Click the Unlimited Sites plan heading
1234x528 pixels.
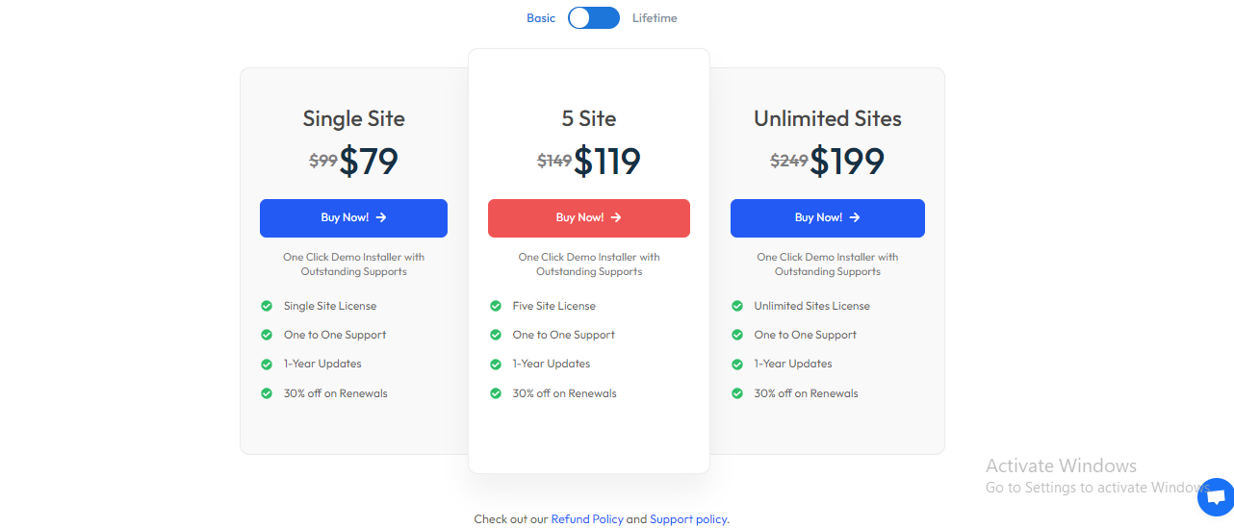828,118
